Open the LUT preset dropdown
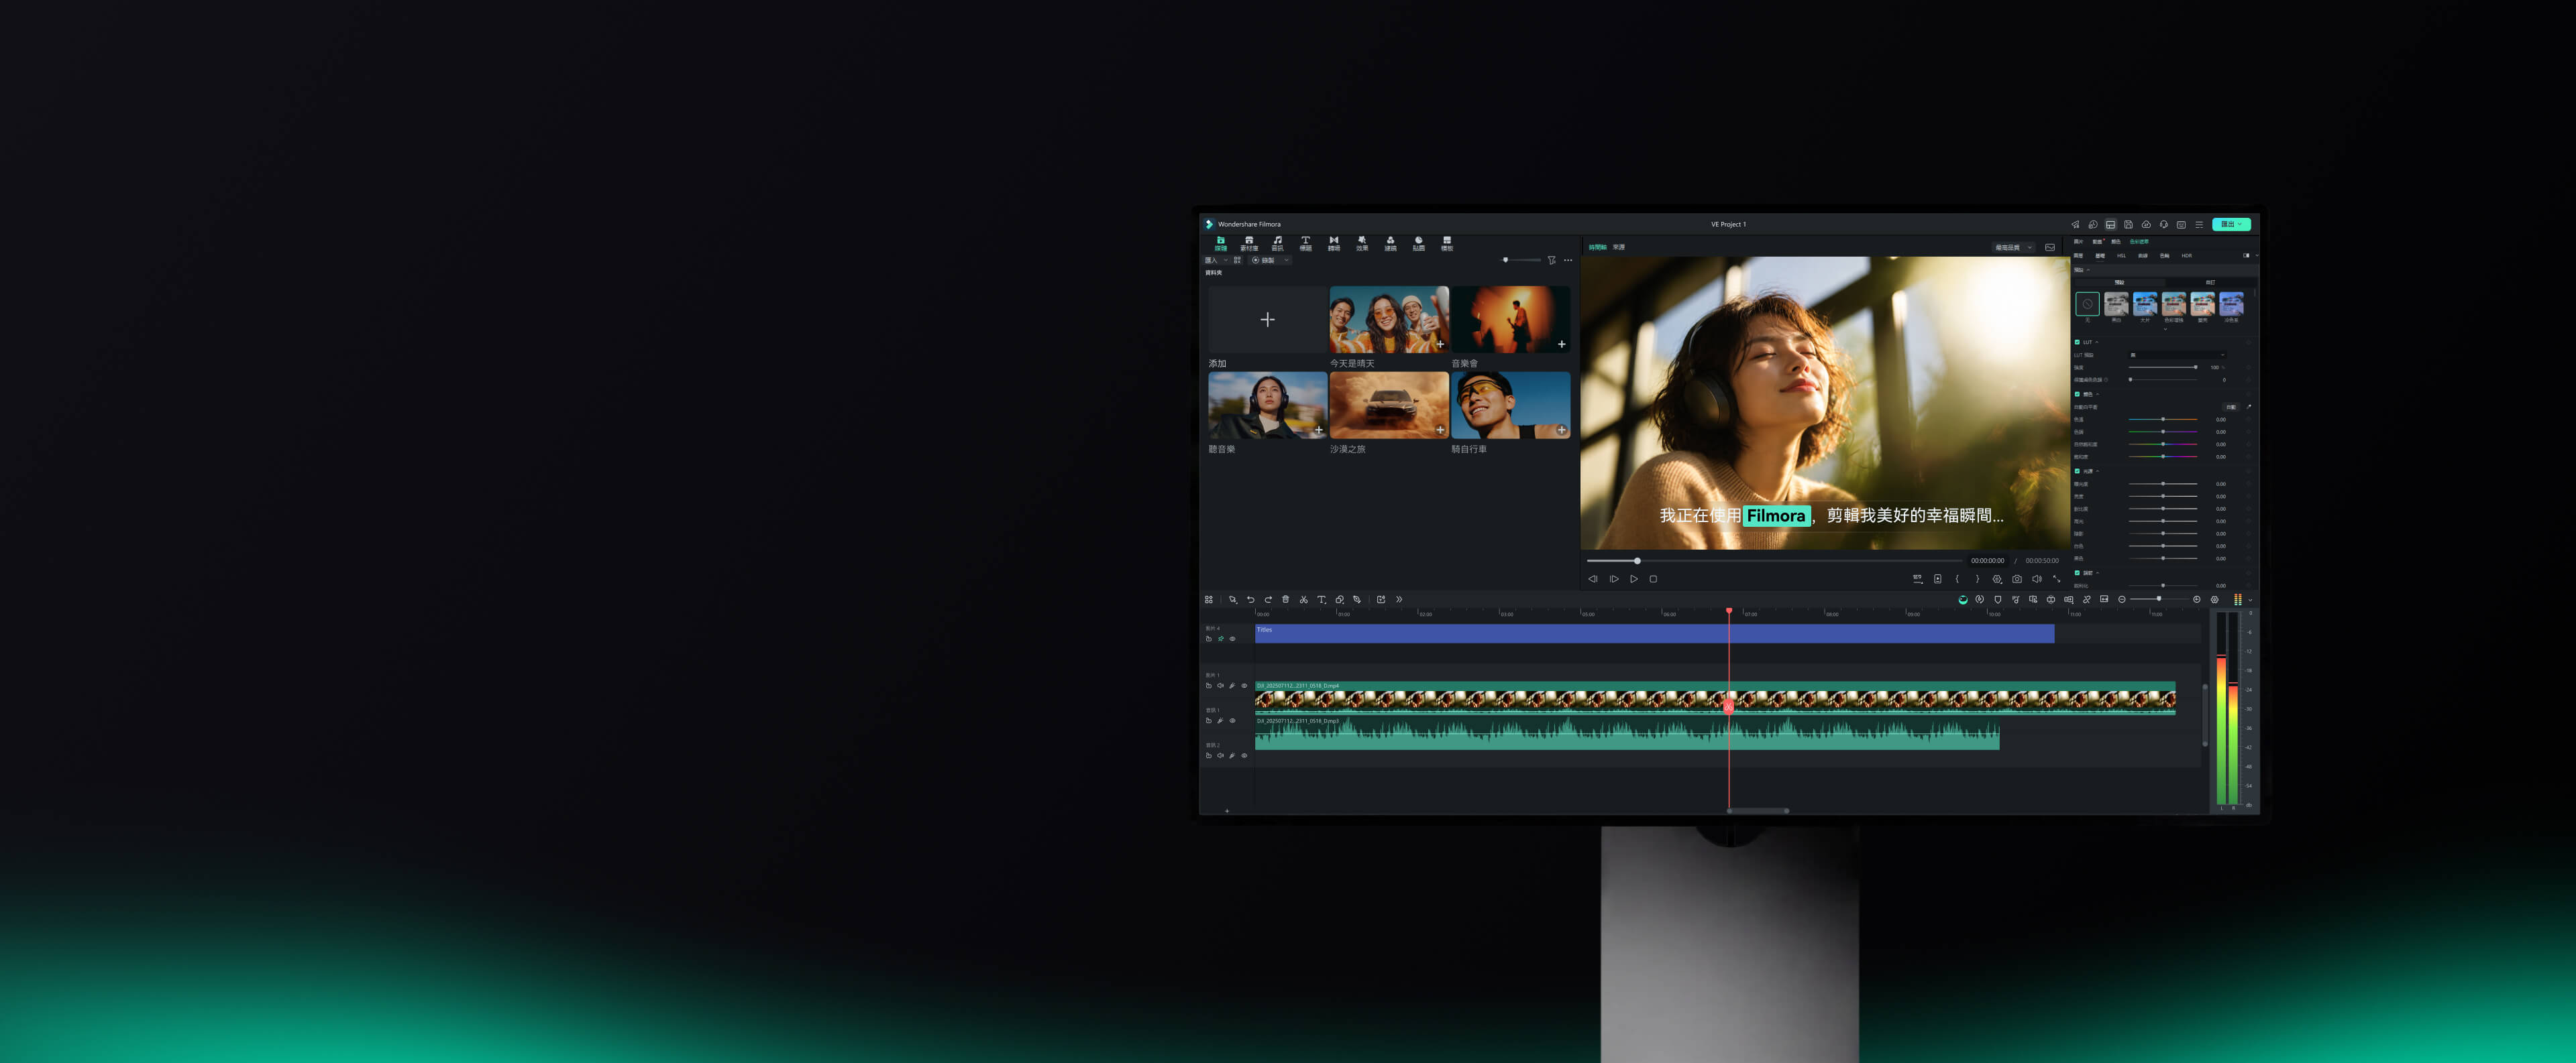This screenshot has width=2576, height=1063. 2177,355
